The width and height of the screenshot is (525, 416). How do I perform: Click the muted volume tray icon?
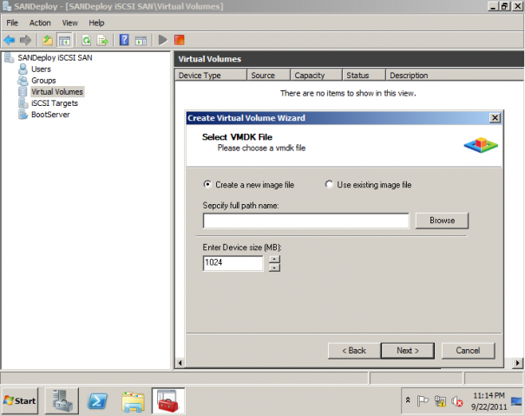[457, 401]
